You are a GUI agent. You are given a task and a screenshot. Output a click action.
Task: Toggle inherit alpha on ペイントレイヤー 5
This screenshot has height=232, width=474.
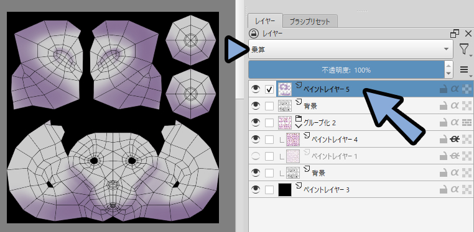click(x=467, y=89)
